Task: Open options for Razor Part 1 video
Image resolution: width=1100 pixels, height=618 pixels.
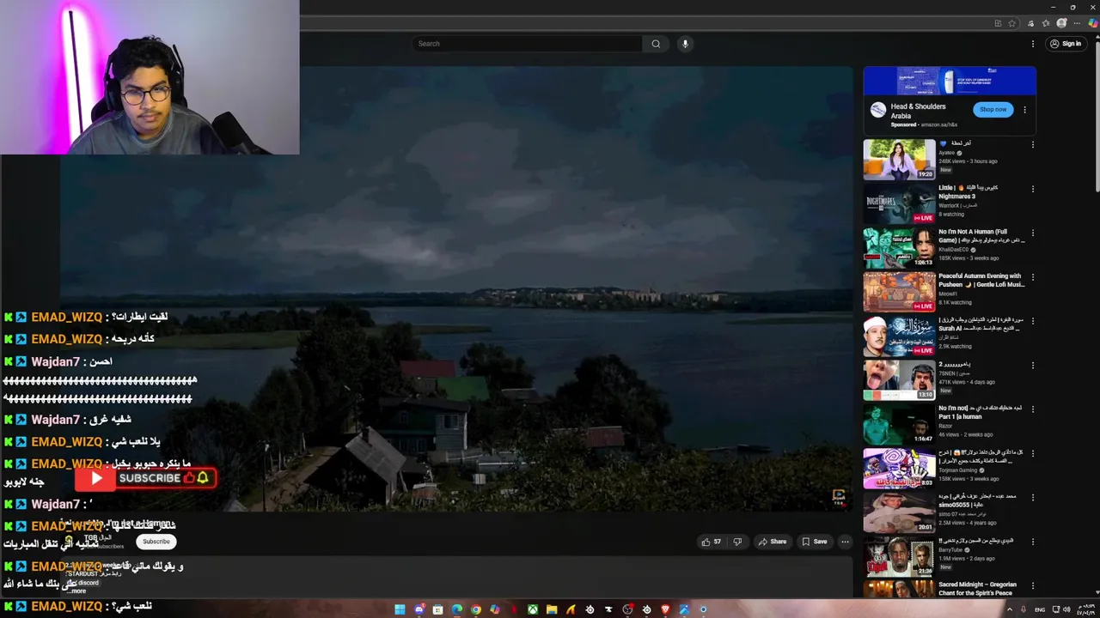Action: [x=1033, y=409]
